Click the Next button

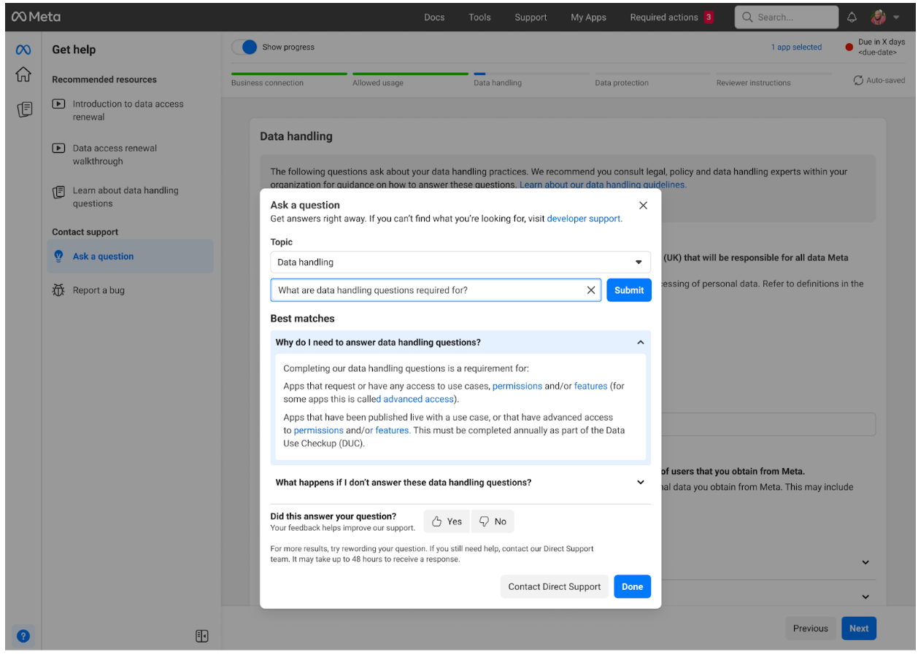[859, 629]
